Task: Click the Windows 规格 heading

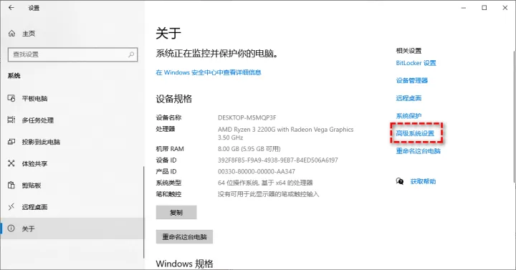Action: 185,264
